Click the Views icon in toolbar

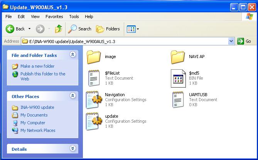pyautogui.click(x=131, y=29)
